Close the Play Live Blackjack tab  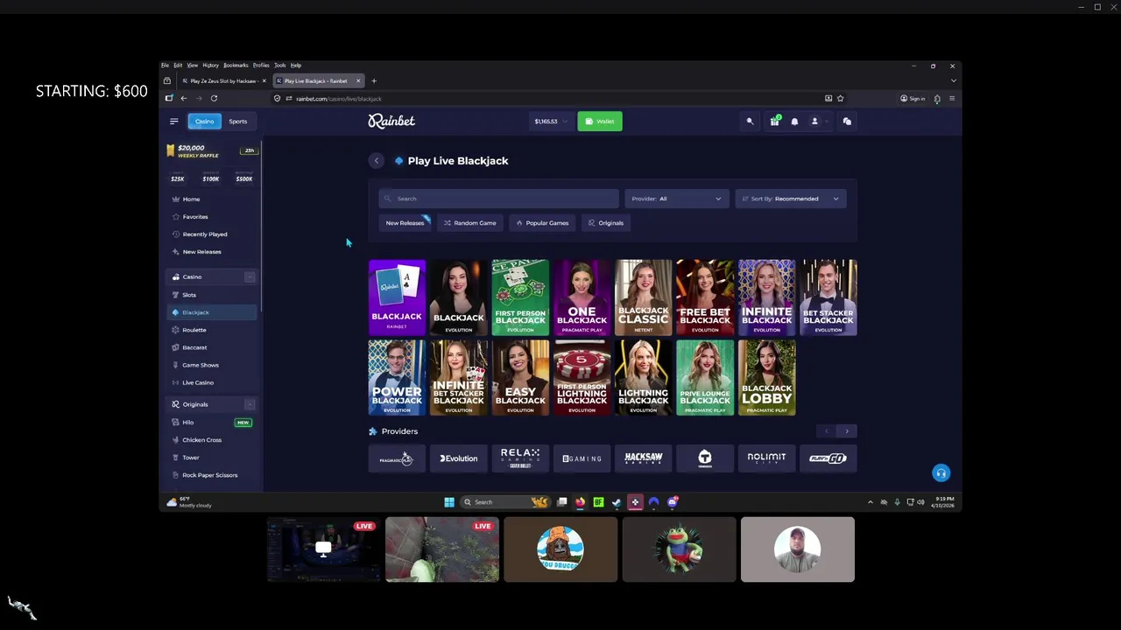357,81
